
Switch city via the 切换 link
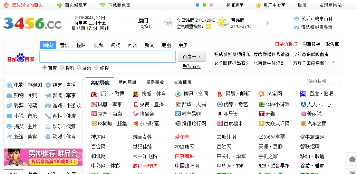coord(144,26)
